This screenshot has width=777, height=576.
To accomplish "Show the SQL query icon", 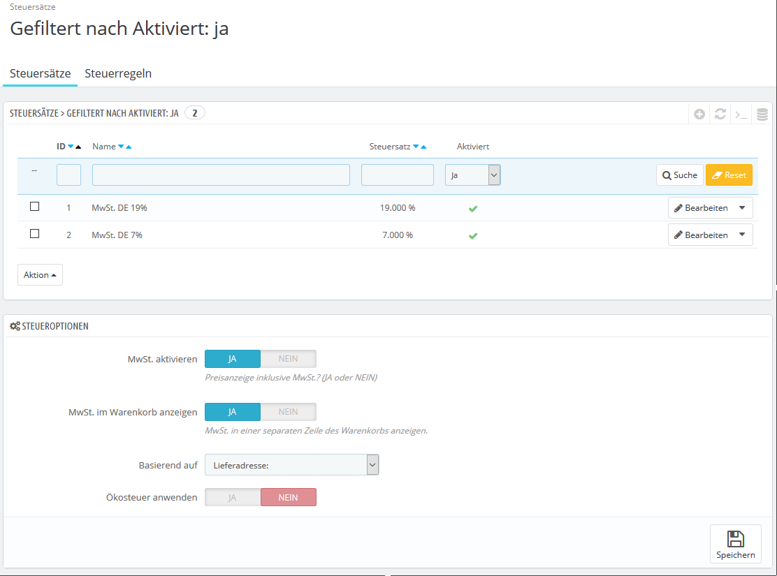I will pyautogui.click(x=741, y=115).
